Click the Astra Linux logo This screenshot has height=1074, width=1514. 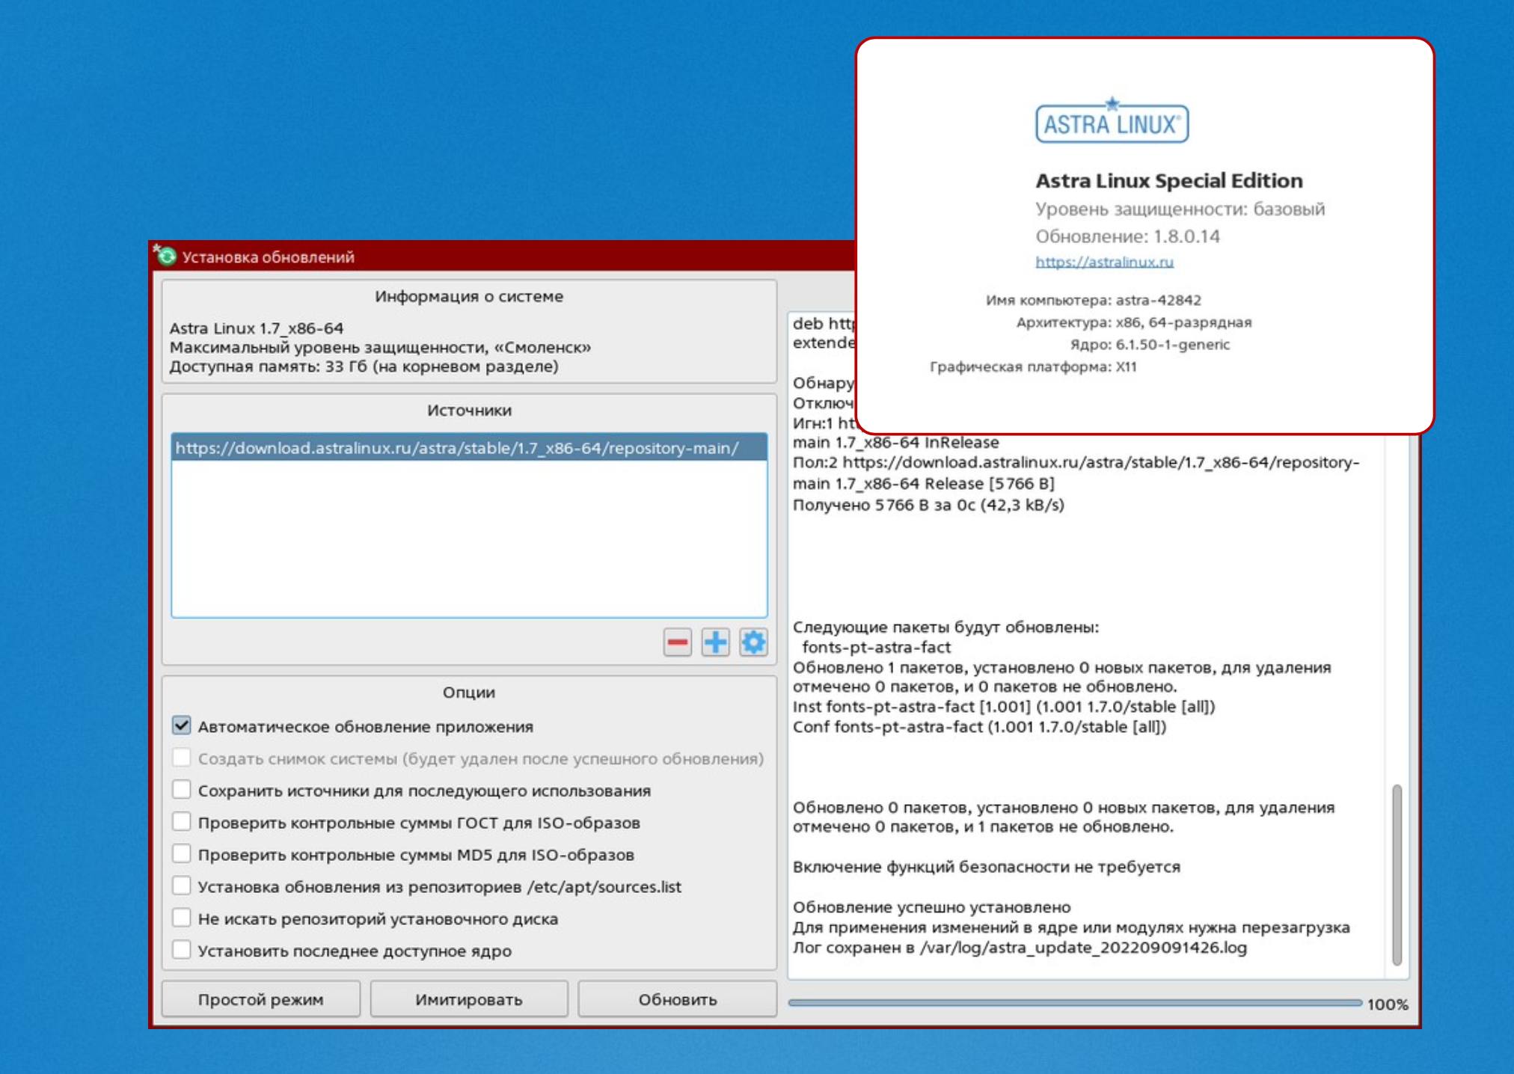[x=1112, y=122]
